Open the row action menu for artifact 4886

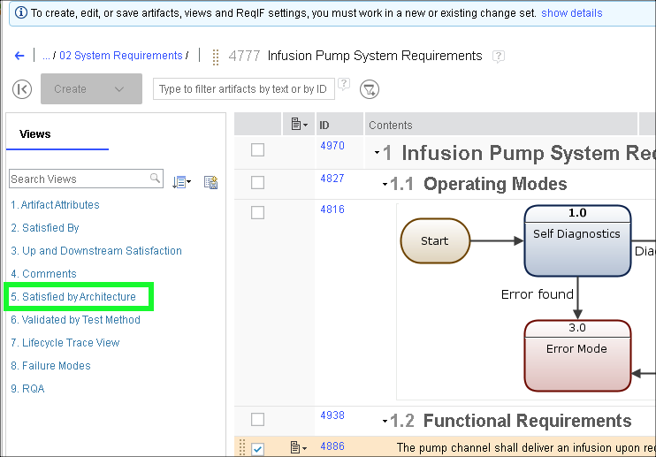(299, 448)
